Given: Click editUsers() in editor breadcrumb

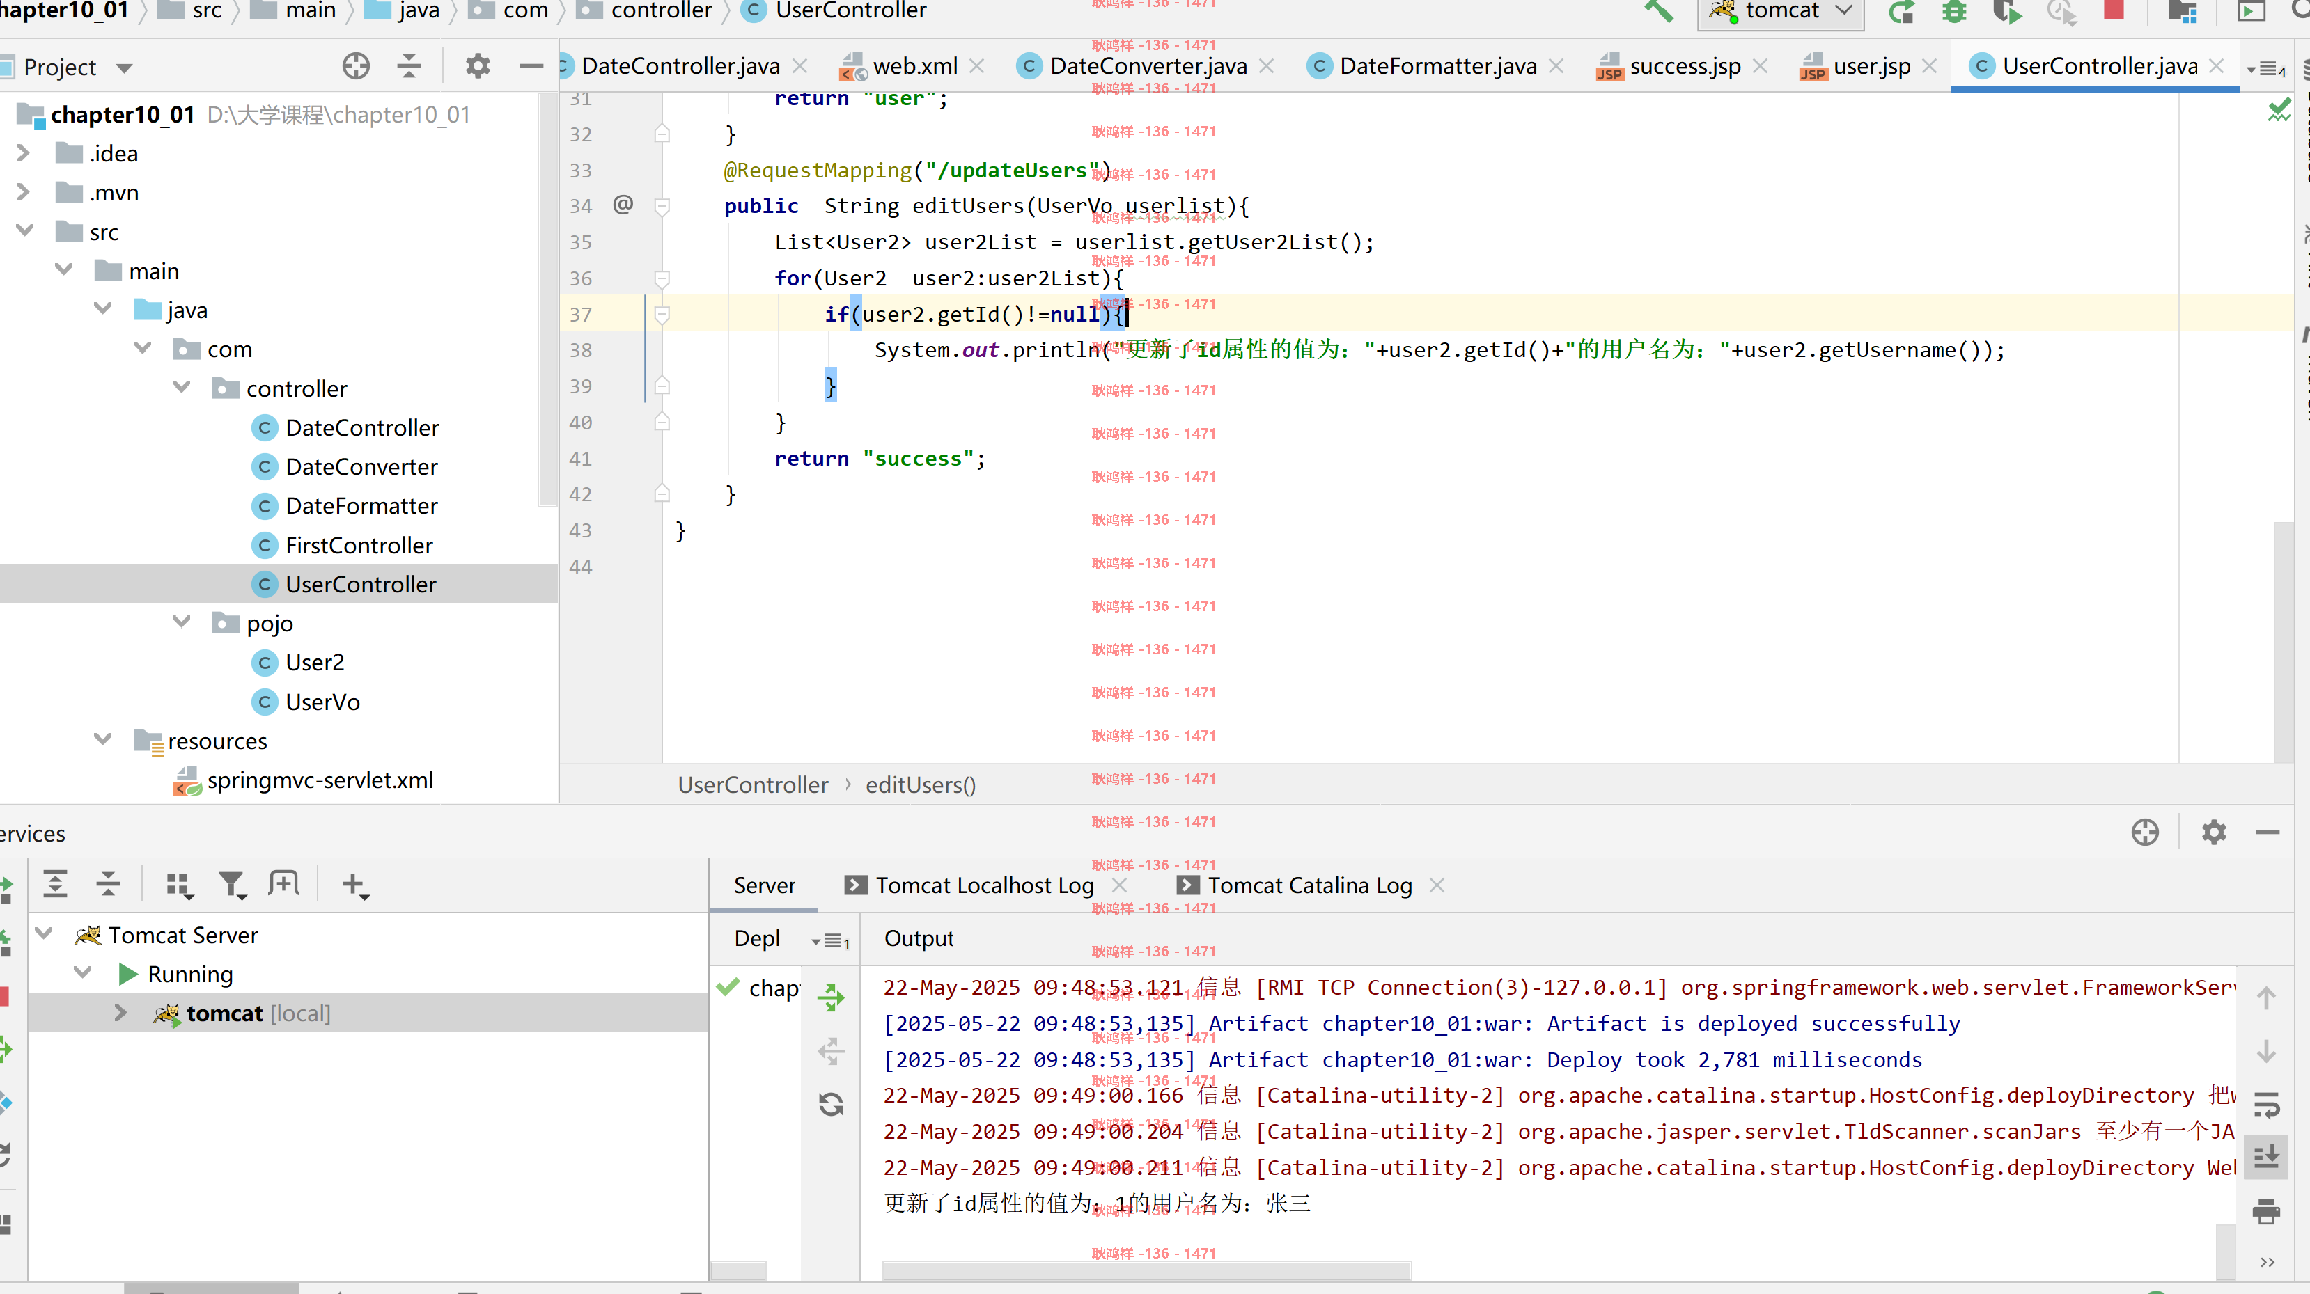Looking at the screenshot, I should (x=920, y=785).
